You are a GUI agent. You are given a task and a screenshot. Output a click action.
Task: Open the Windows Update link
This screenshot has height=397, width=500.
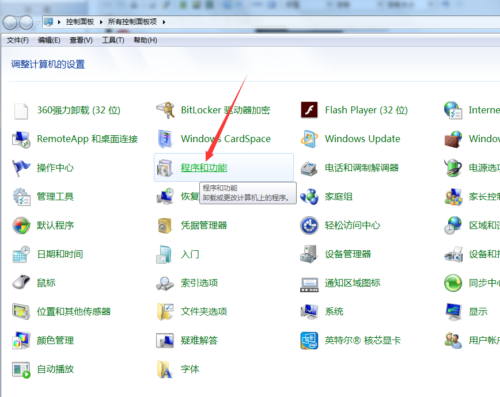(362, 139)
